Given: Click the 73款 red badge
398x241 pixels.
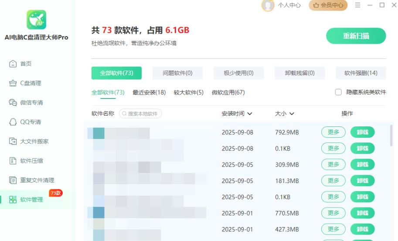Looking at the screenshot, I should click(x=56, y=193).
